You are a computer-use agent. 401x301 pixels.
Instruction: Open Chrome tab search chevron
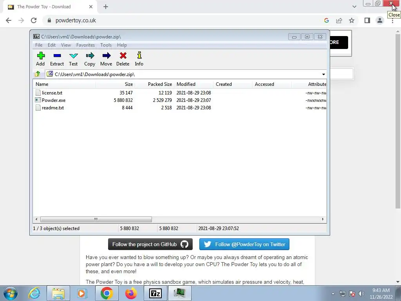tap(354, 7)
